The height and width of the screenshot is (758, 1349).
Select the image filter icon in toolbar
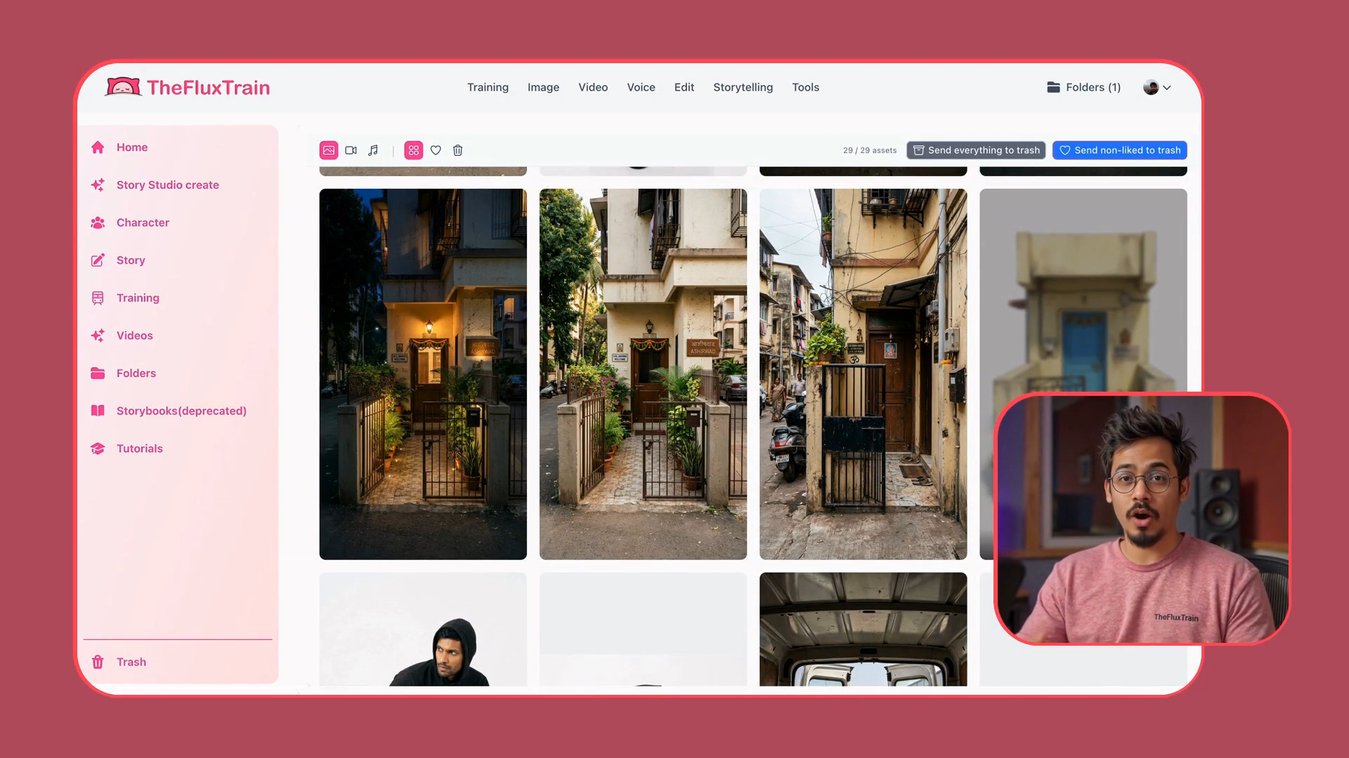(x=329, y=150)
